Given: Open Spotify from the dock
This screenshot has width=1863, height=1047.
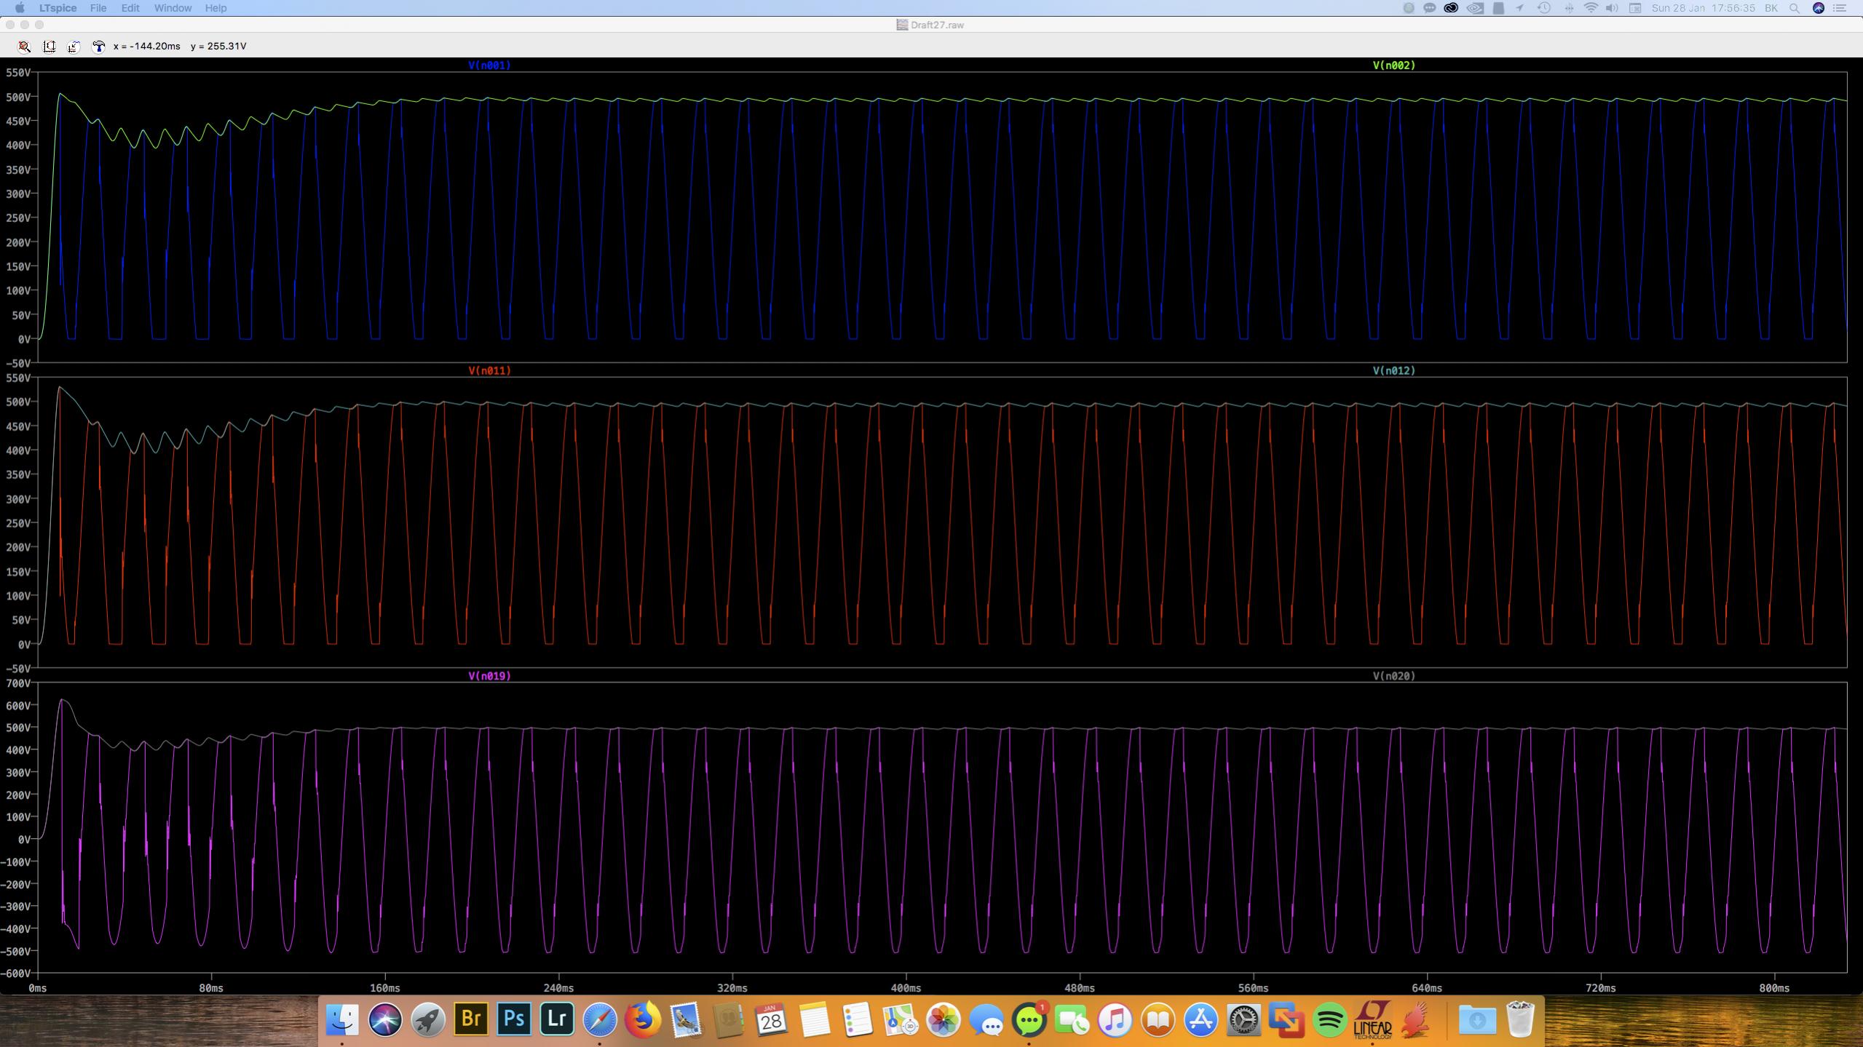Looking at the screenshot, I should pos(1330,1019).
